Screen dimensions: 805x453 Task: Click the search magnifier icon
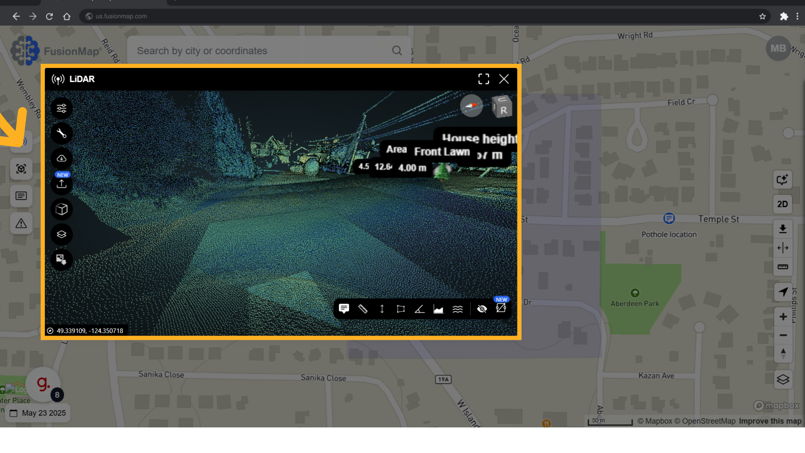click(397, 51)
